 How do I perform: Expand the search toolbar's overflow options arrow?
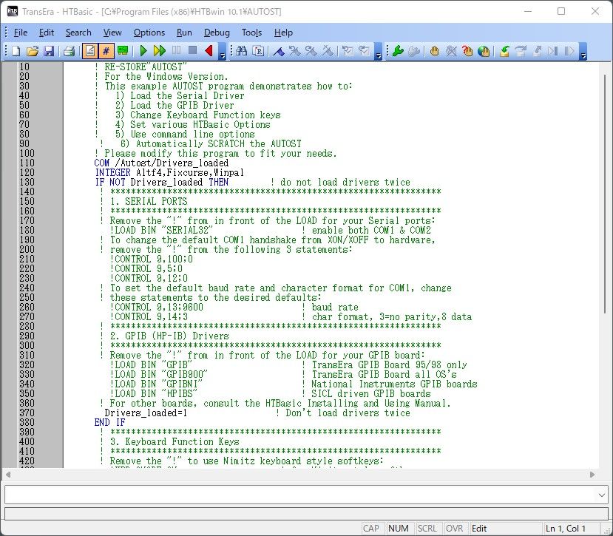click(378, 51)
